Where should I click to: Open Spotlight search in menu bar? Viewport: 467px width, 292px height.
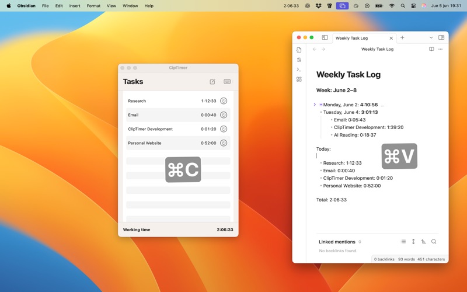tap(403, 6)
